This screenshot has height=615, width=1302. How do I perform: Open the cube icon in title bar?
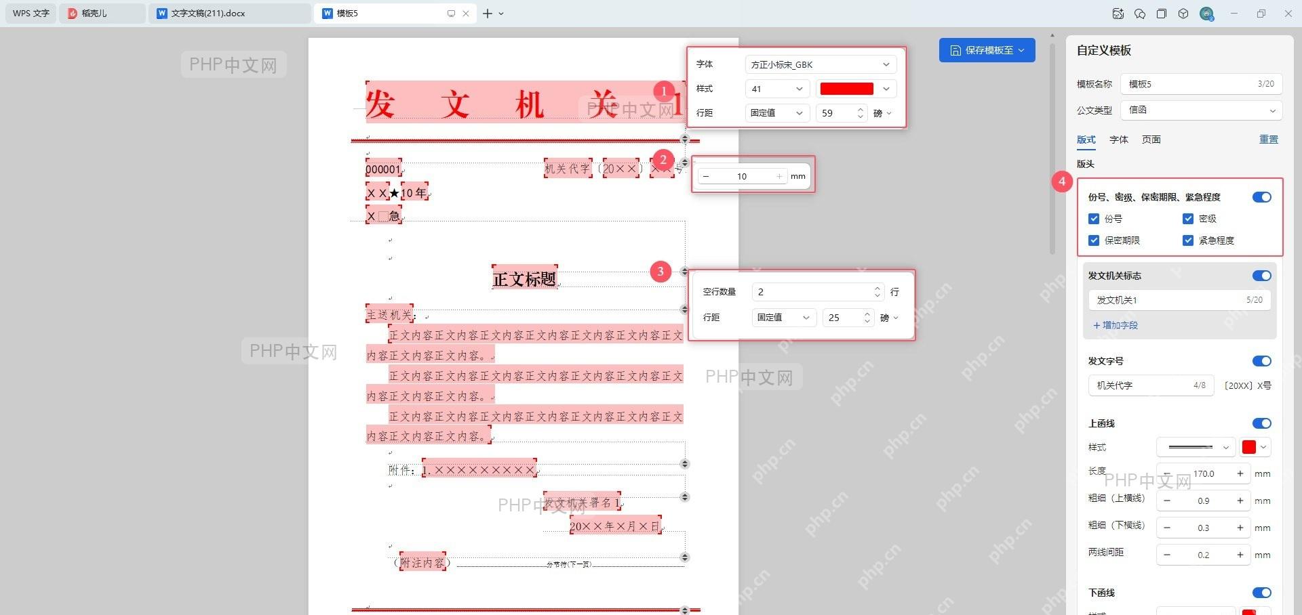[x=1183, y=14]
